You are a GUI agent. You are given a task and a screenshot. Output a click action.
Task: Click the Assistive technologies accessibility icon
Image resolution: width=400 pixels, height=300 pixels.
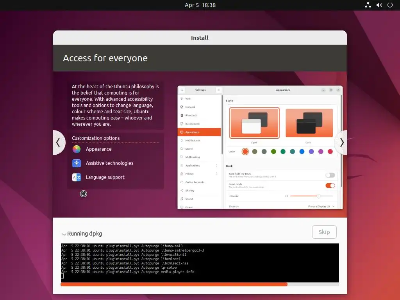77,163
